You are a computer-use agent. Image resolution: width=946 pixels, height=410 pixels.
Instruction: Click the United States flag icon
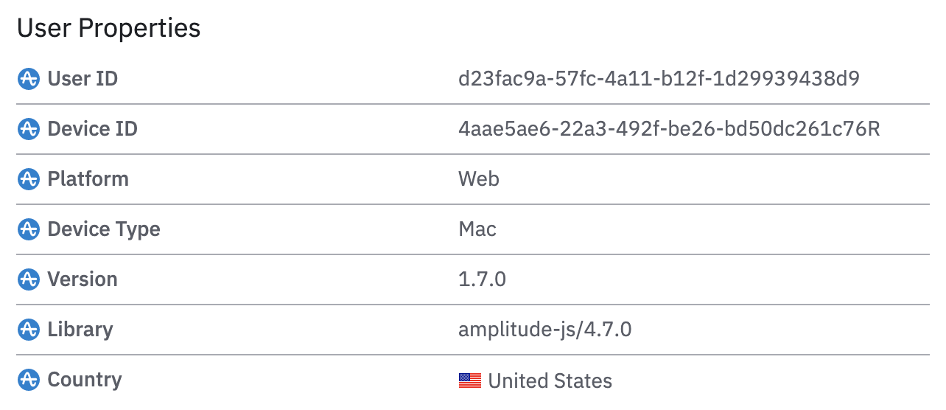coord(469,381)
